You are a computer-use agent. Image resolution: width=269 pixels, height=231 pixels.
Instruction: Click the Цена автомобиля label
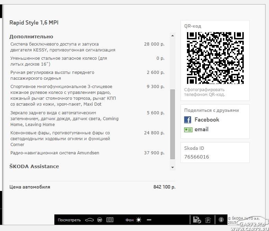coord(30,187)
